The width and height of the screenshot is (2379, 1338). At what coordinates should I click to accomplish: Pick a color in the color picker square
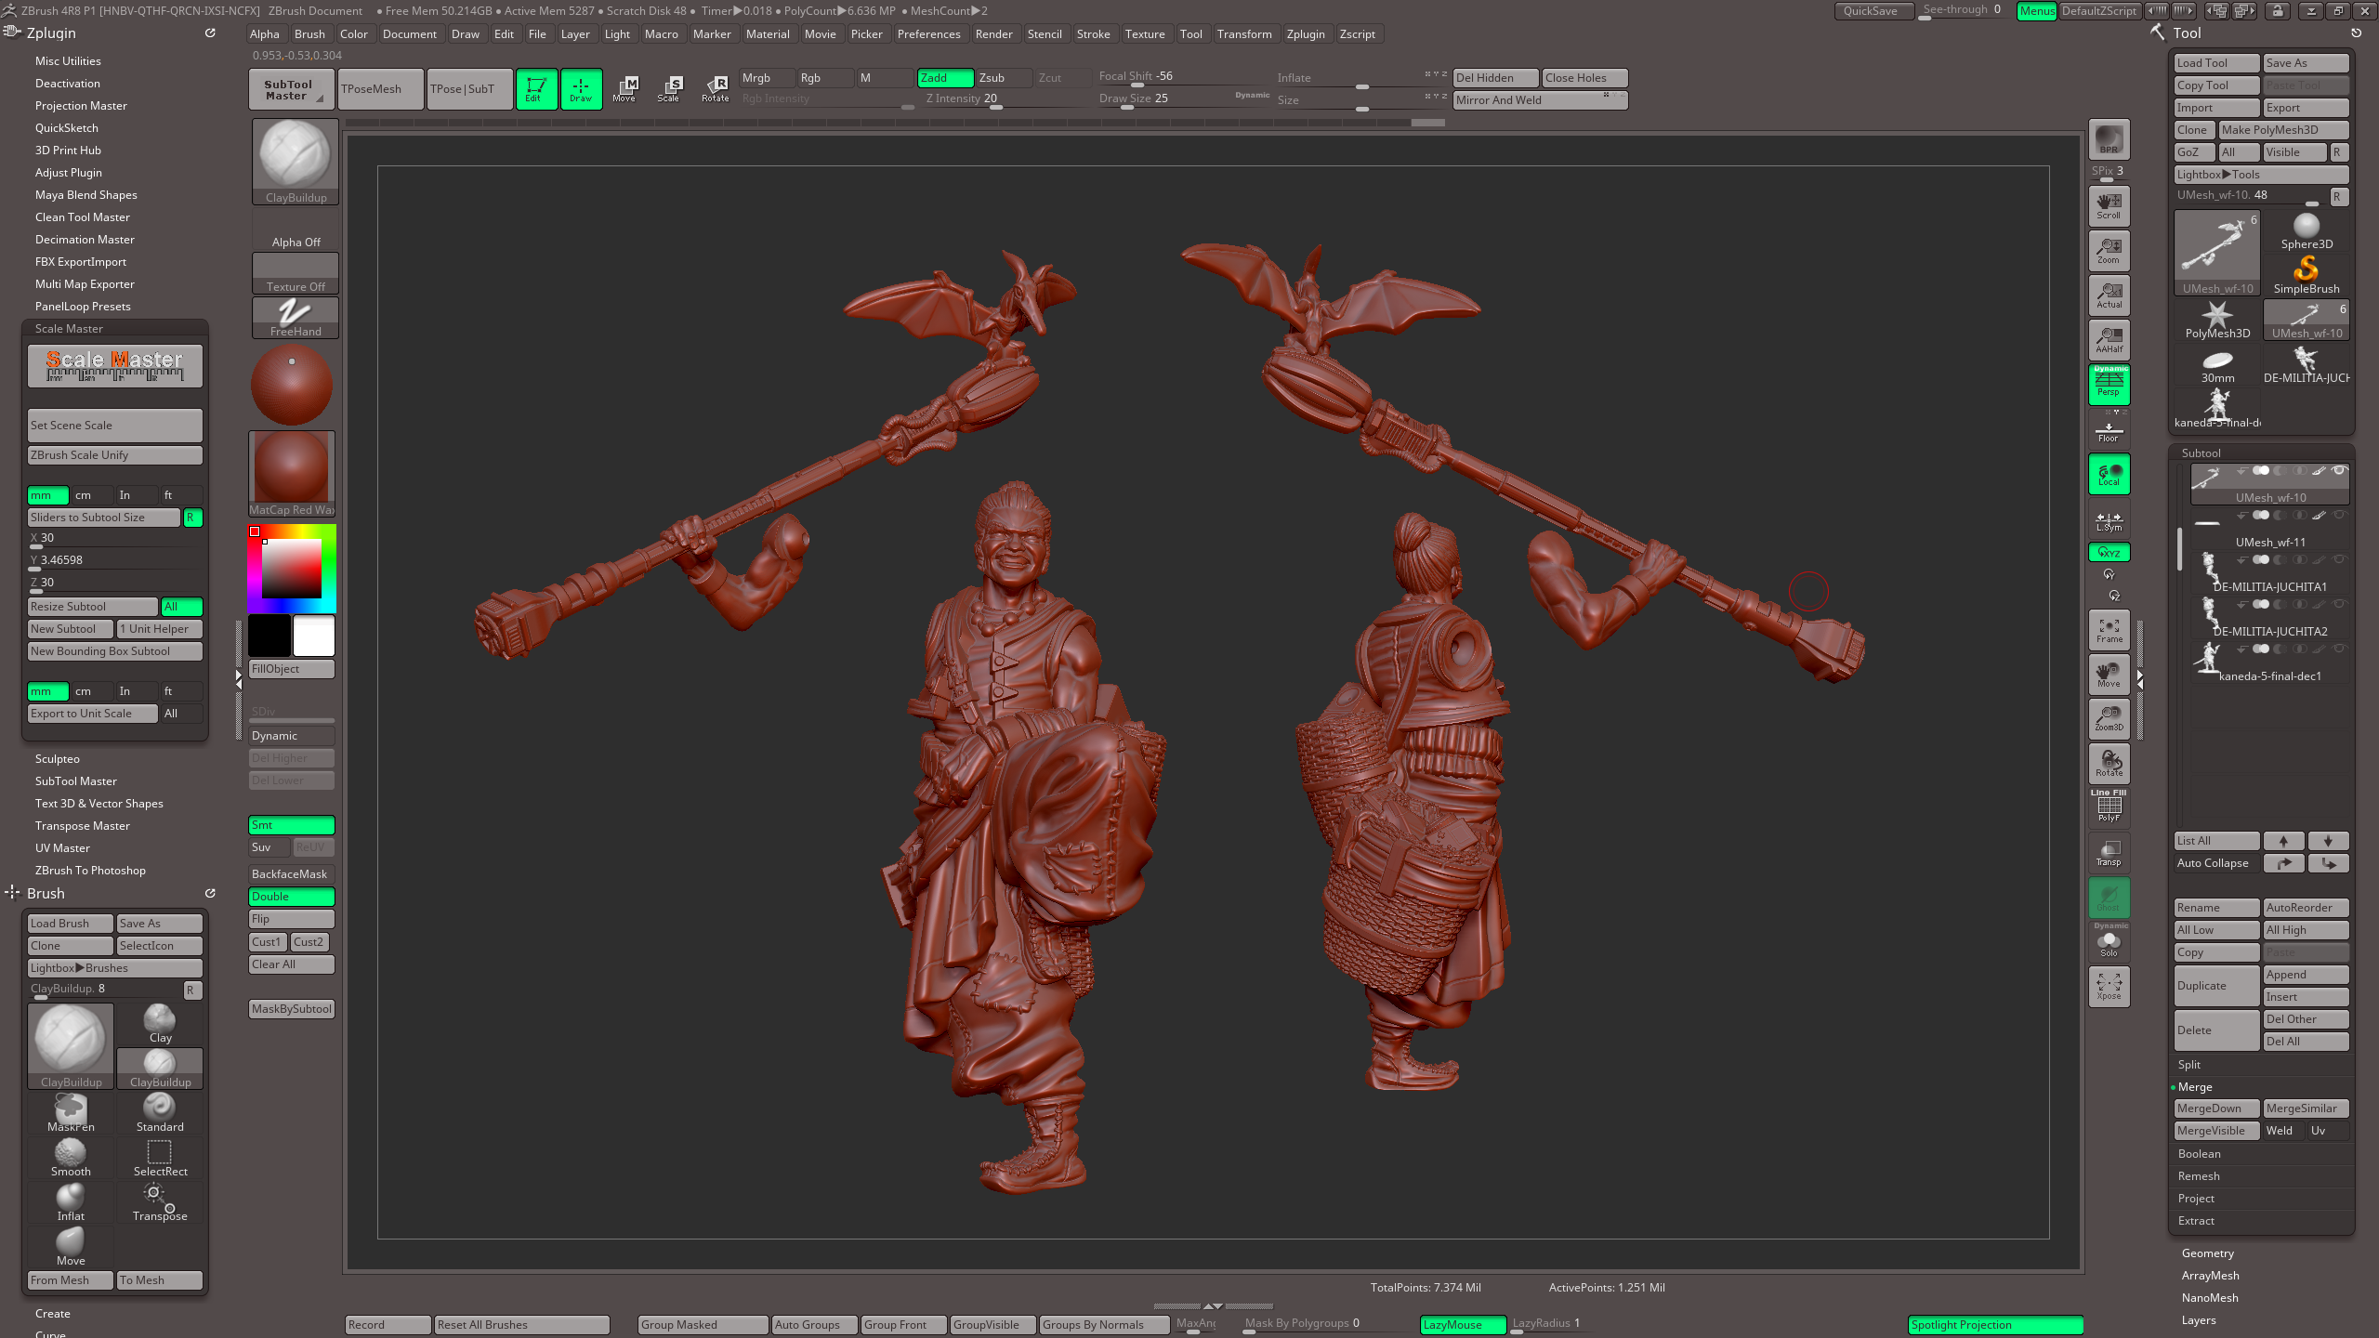click(291, 569)
